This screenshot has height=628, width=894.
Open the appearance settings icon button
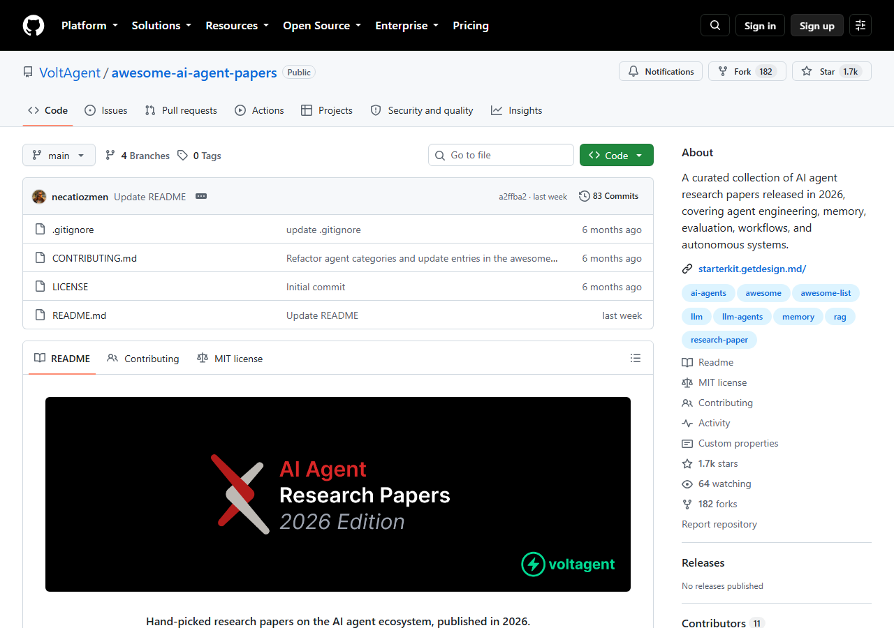coord(860,26)
